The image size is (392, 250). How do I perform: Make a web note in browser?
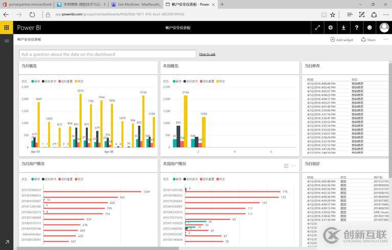point(362,15)
